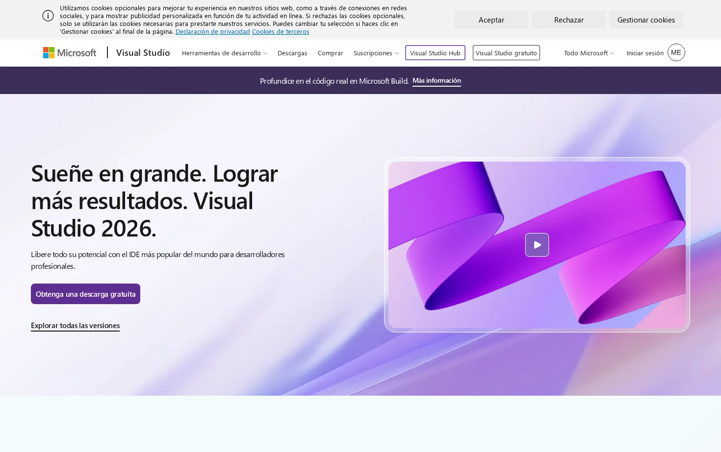Click Obtenga una descarga gratuita button
Image resolution: width=721 pixels, height=452 pixels.
tap(85, 294)
